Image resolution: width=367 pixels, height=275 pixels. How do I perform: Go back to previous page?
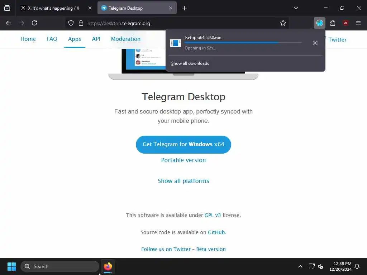click(9, 23)
